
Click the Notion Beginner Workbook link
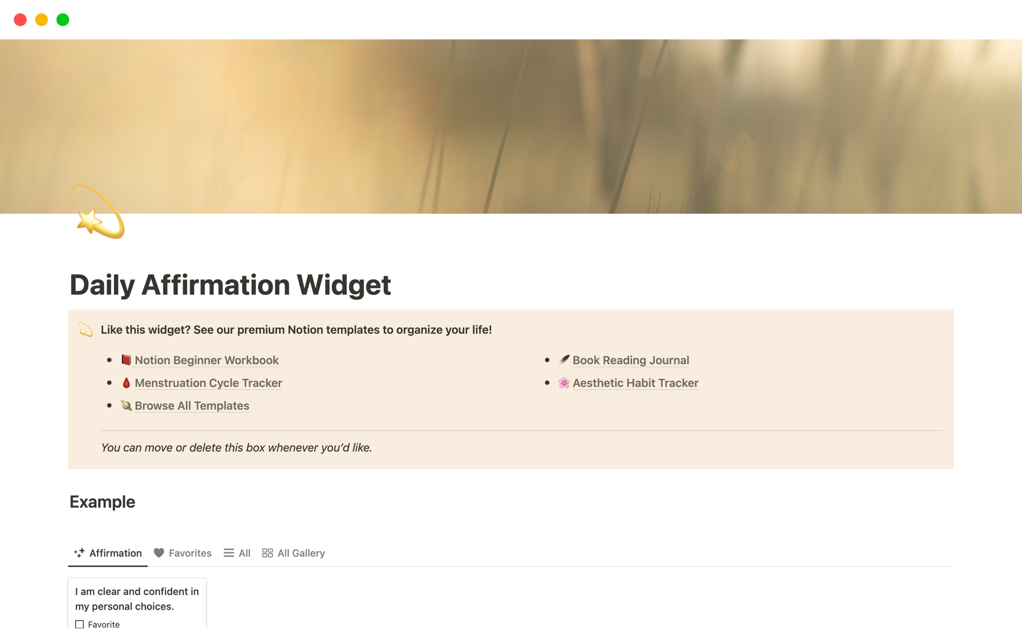[207, 360]
